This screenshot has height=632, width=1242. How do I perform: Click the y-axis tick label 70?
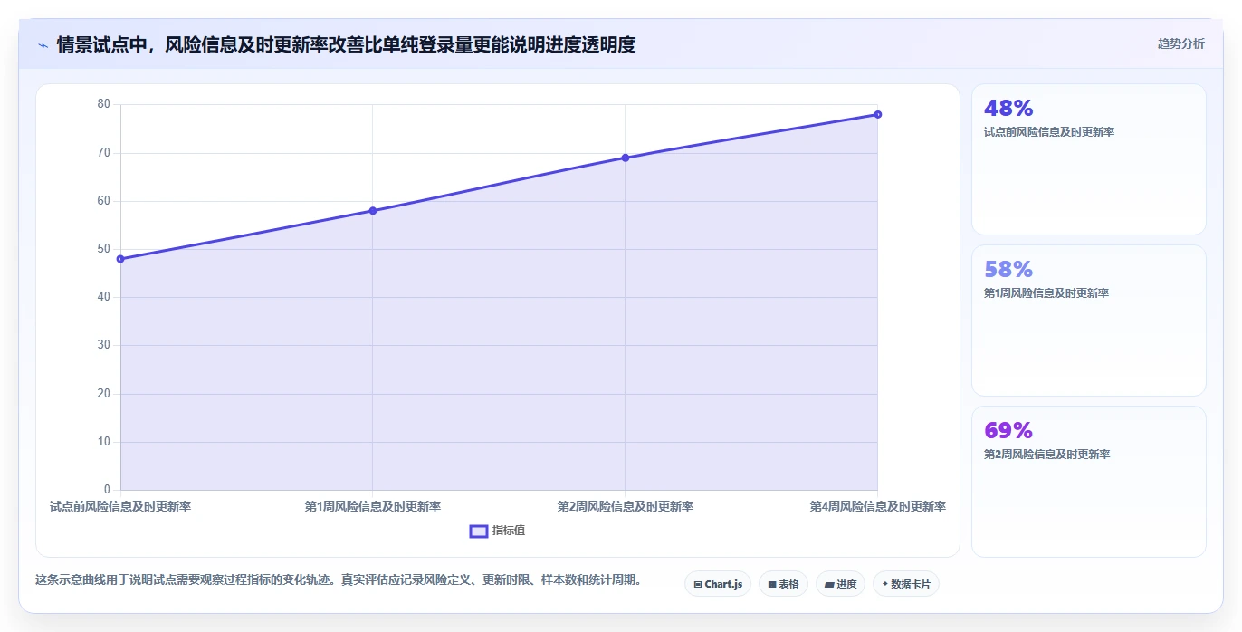[104, 153]
